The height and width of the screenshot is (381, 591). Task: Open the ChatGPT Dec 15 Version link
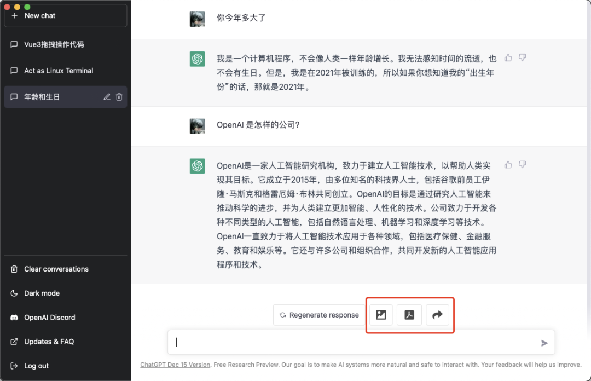(x=175, y=364)
